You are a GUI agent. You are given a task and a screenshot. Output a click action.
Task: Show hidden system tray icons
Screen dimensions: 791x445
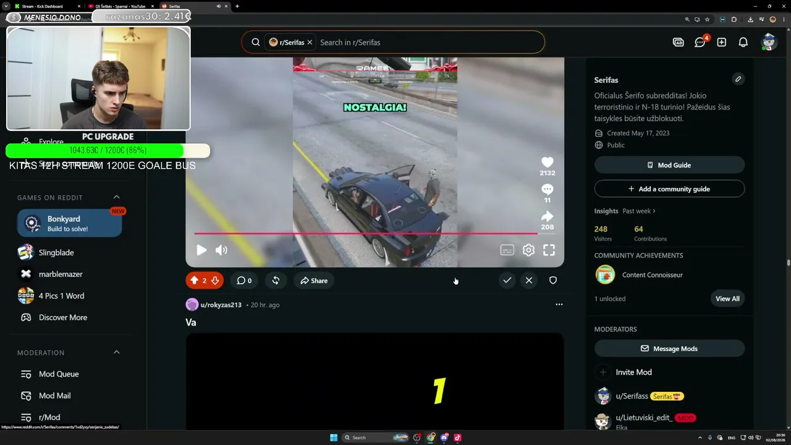(x=701, y=438)
